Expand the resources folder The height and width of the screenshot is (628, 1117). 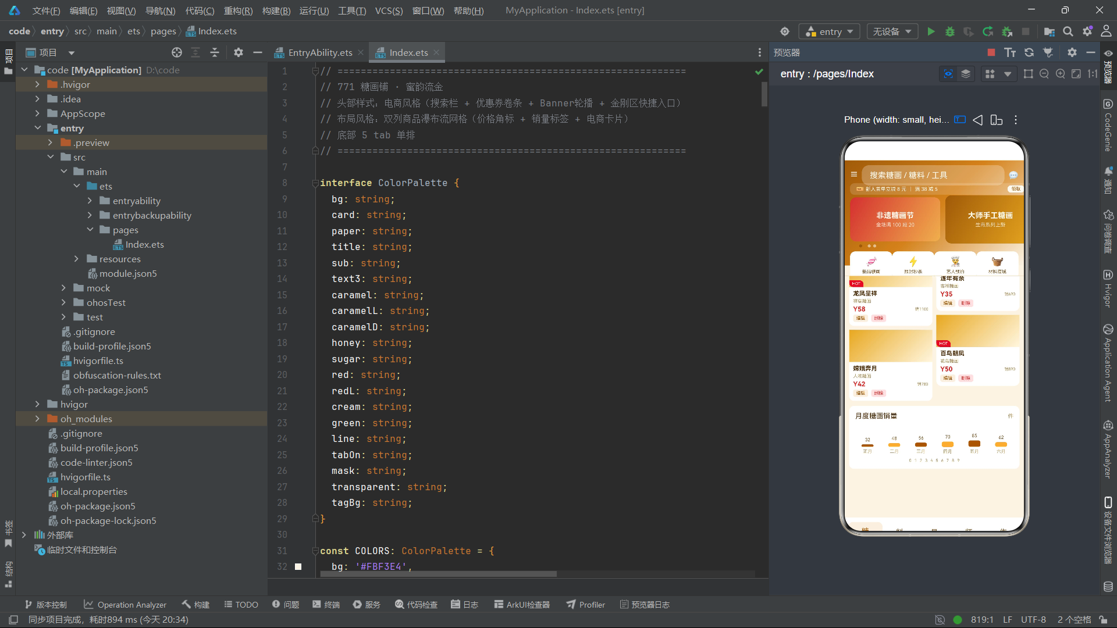pyautogui.click(x=76, y=259)
